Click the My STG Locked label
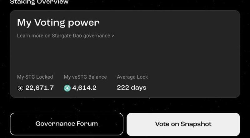The height and width of the screenshot is (138, 250). (35, 77)
